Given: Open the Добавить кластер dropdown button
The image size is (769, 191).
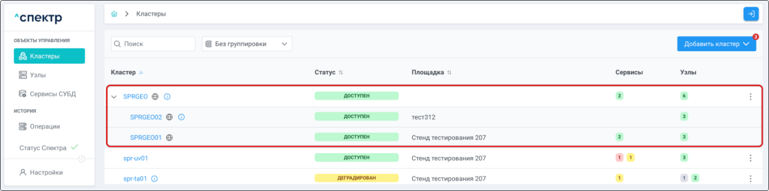Looking at the screenshot, I should coord(716,44).
